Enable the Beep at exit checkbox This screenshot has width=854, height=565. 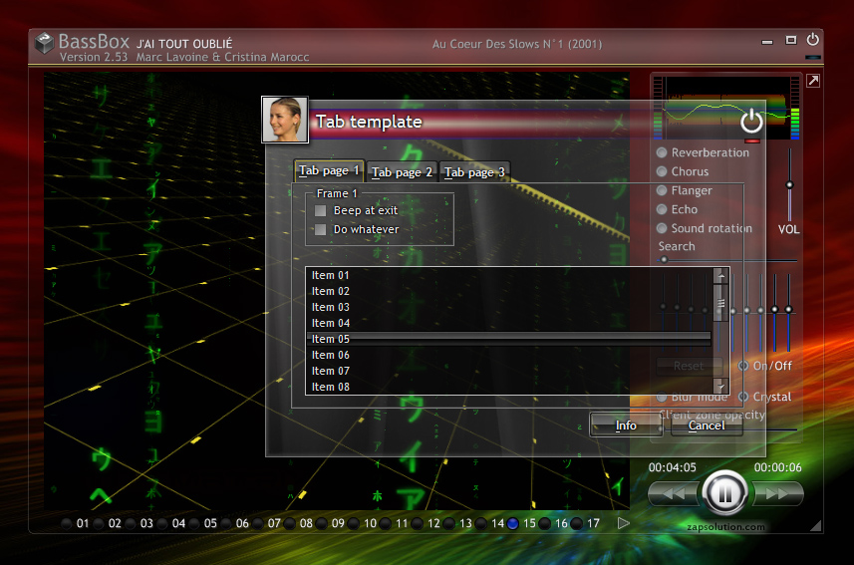[x=320, y=210]
